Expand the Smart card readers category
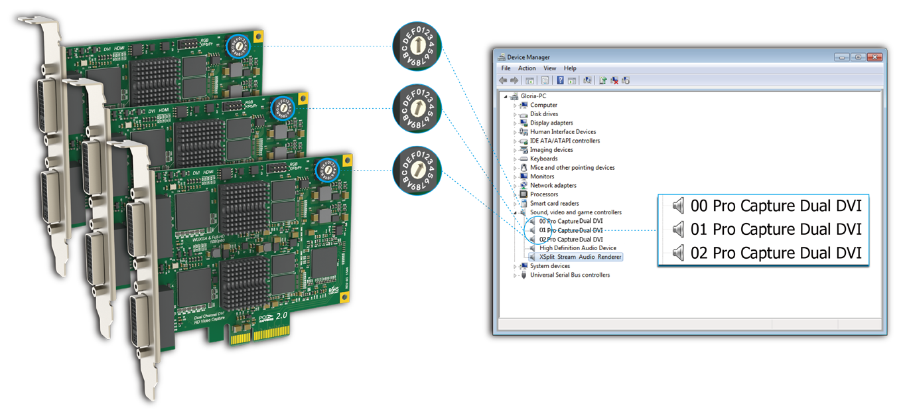This screenshot has width=905, height=418. coord(515,204)
